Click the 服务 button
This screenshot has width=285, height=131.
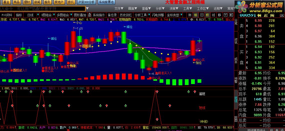click(x=47, y=2)
